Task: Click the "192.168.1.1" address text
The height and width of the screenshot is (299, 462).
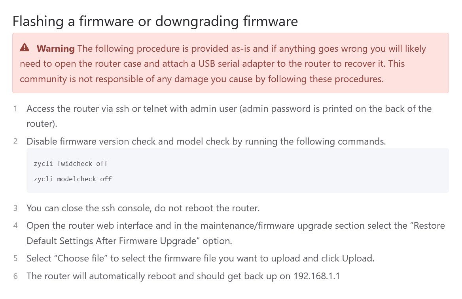Action: coord(316,276)
